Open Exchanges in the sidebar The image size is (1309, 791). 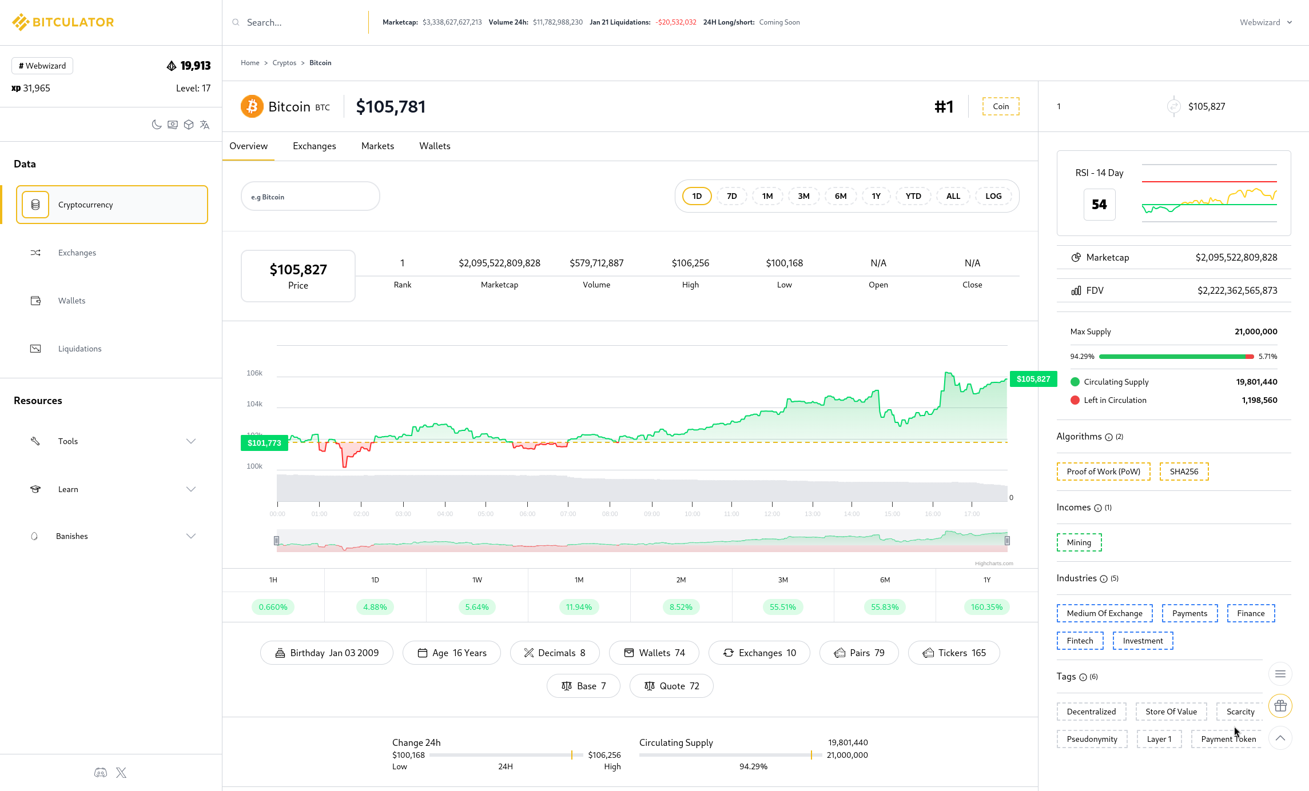pyautogui.click(x=77, y=253)
